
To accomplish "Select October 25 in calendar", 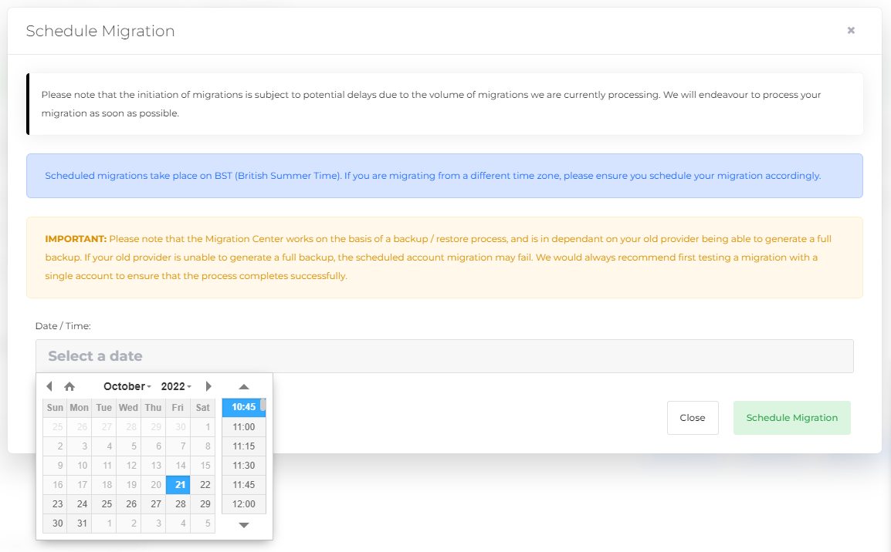I will tap(104, 503).
